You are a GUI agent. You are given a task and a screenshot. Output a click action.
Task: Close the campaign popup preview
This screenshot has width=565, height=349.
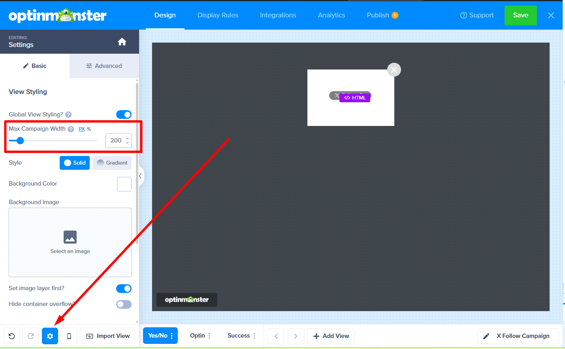click(x=394, y=70)
